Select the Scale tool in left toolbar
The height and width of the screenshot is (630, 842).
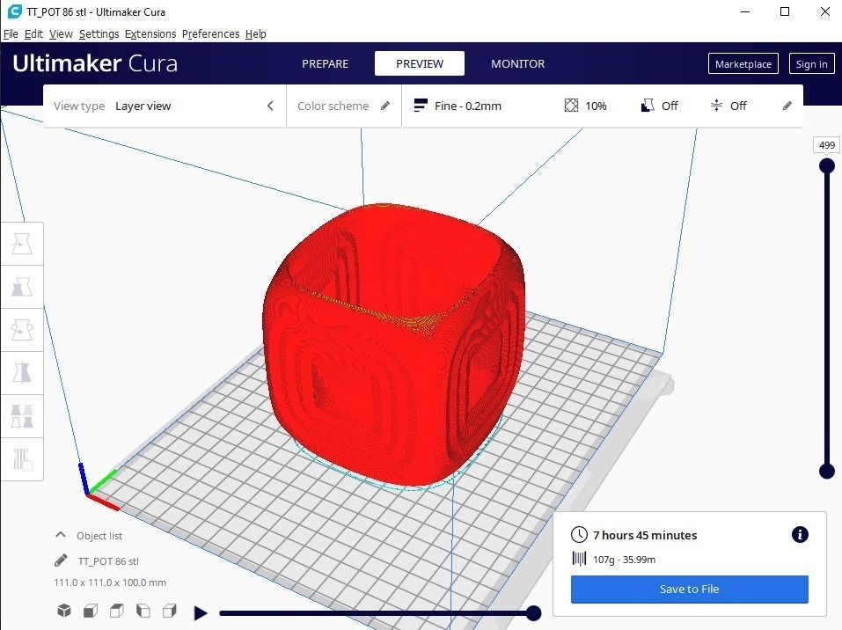21,287
